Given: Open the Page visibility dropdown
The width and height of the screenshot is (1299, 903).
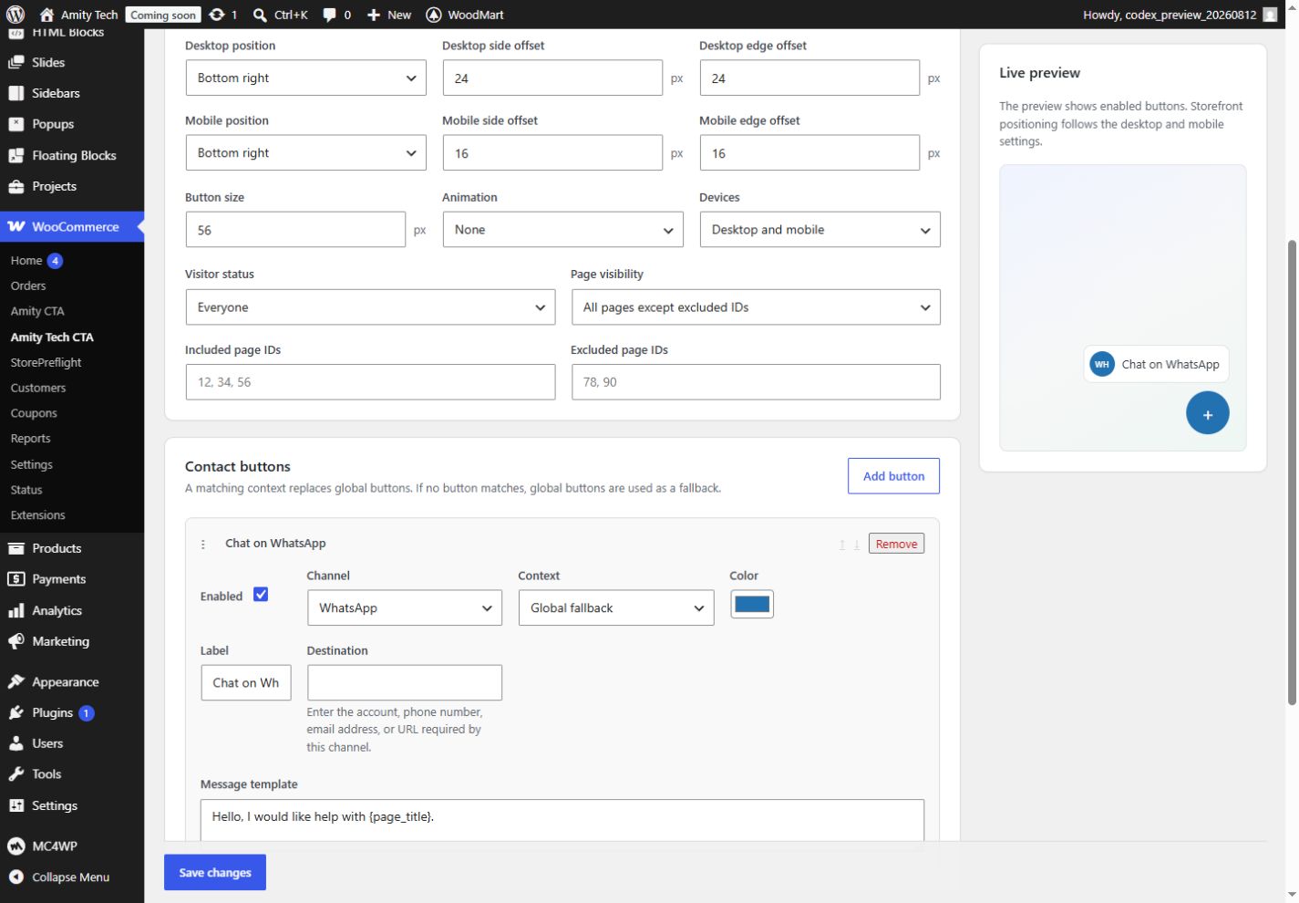Looking at the screenshot, I should tap(756, 306).
